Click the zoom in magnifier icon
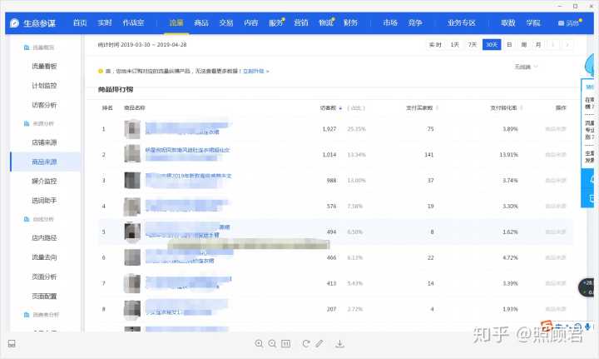Screen dimensions: 599x359 point(259,343)
